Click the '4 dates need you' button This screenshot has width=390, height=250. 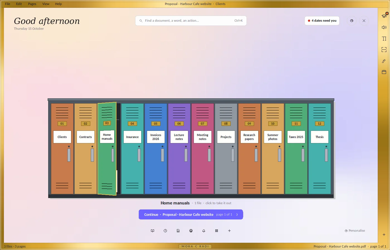tap(322, 21)
